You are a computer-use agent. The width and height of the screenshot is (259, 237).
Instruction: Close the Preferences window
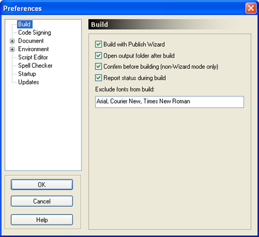(x=251, y=8)
